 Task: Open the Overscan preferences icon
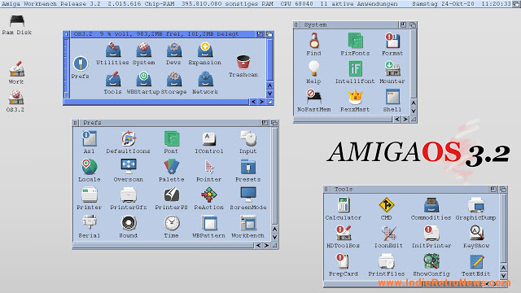coord(129,167)
